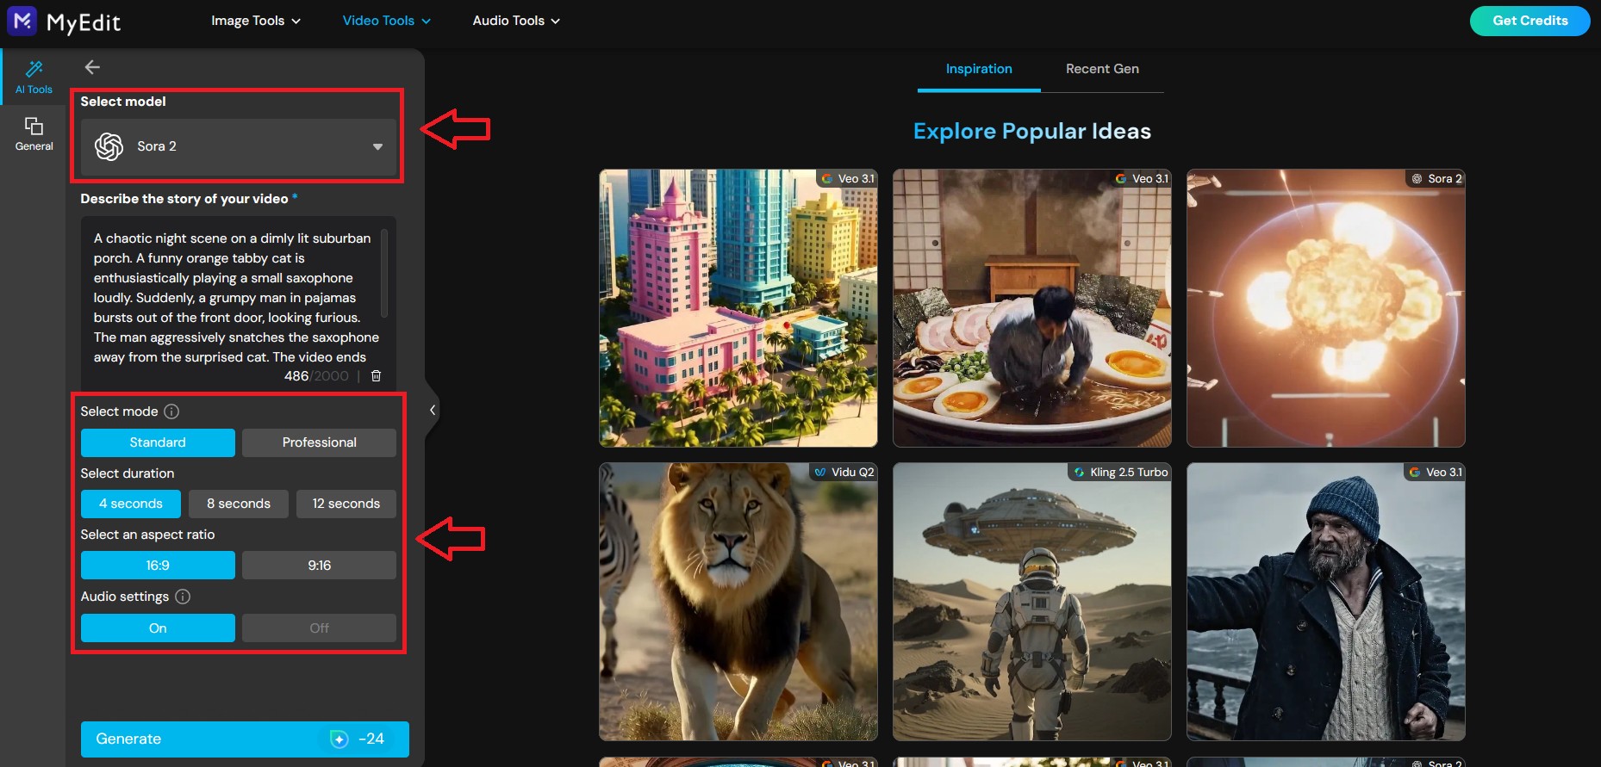The height and width of the screenshot is (767, 1601).
Task: Open the Video Tools menu
Action: 387,21
